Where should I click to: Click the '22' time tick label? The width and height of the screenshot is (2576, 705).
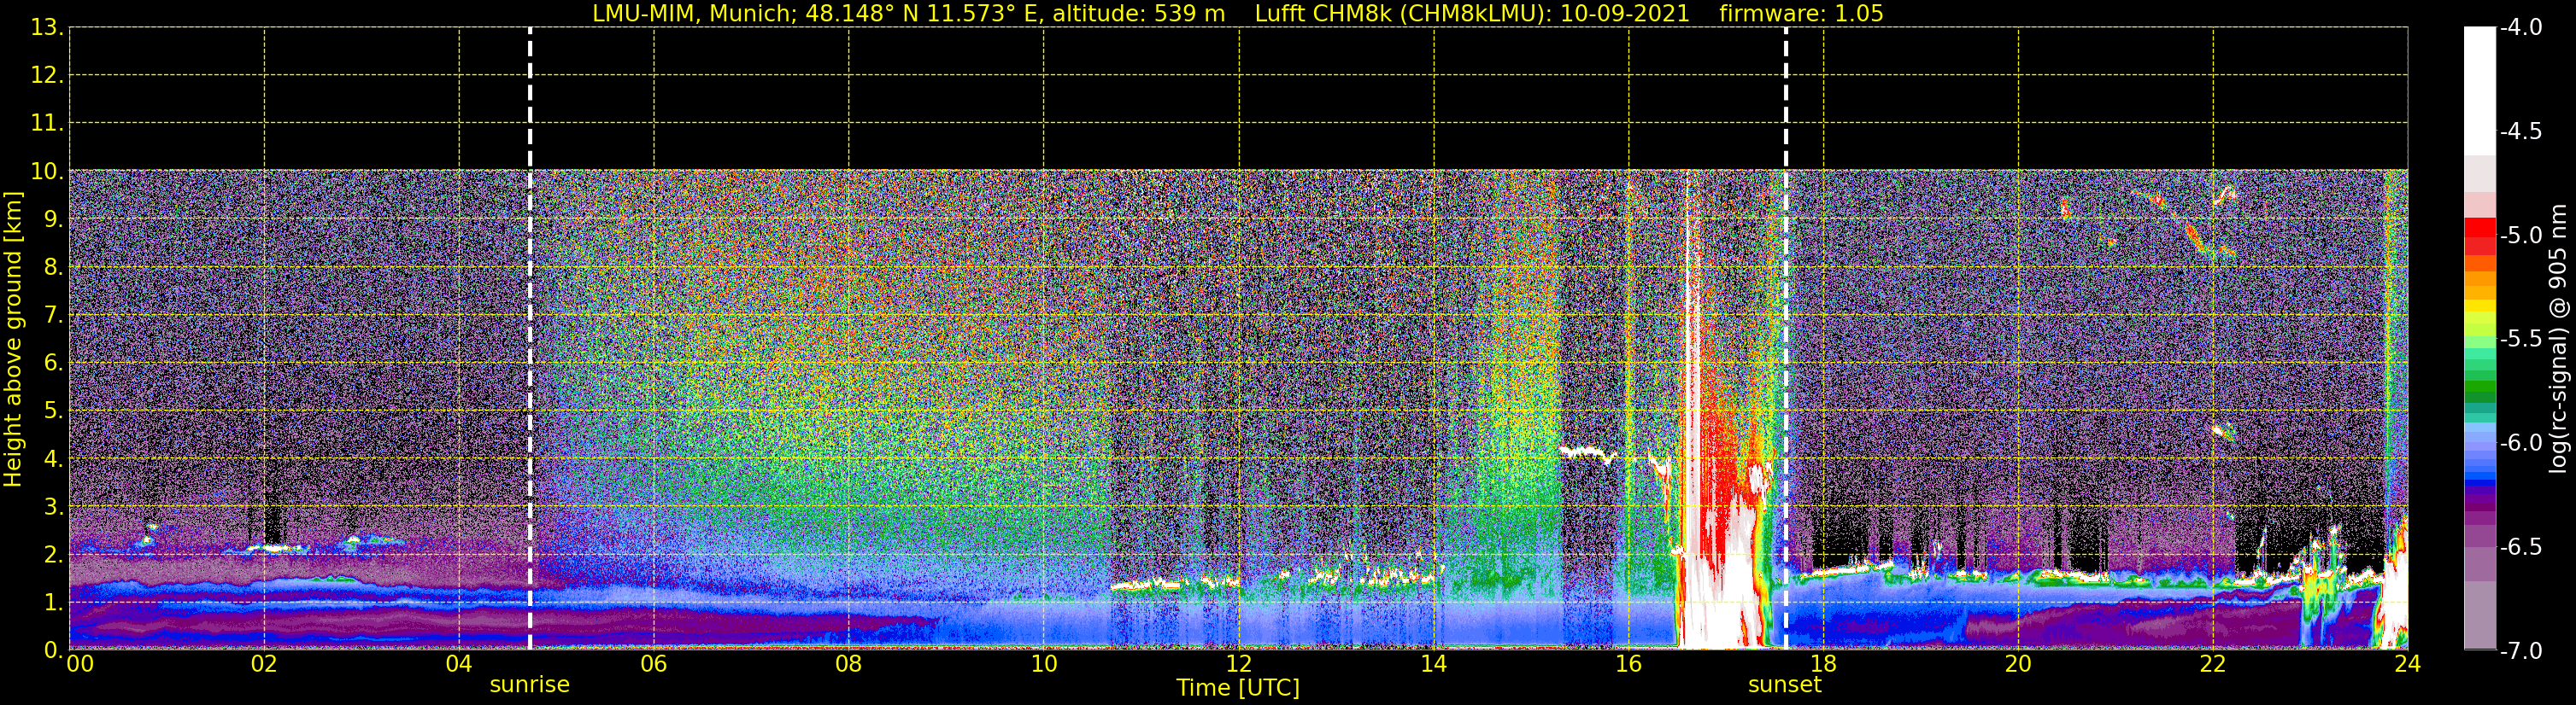2213,664
